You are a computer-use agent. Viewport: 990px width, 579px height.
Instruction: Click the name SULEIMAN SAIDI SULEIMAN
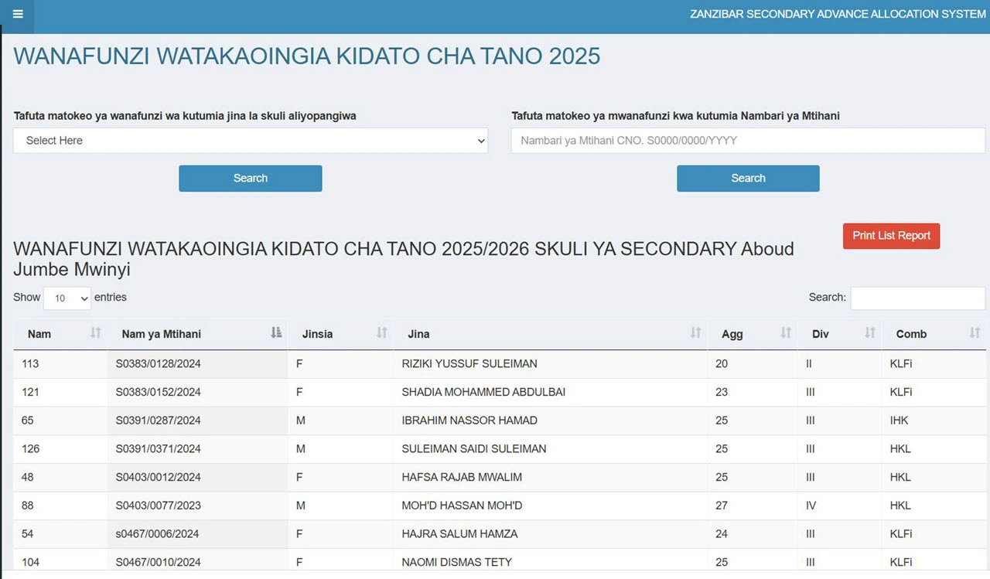(474, 448)
